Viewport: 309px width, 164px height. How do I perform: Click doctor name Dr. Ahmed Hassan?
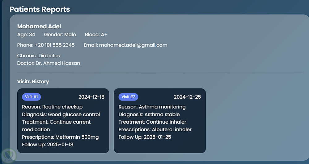pos(57,63)
